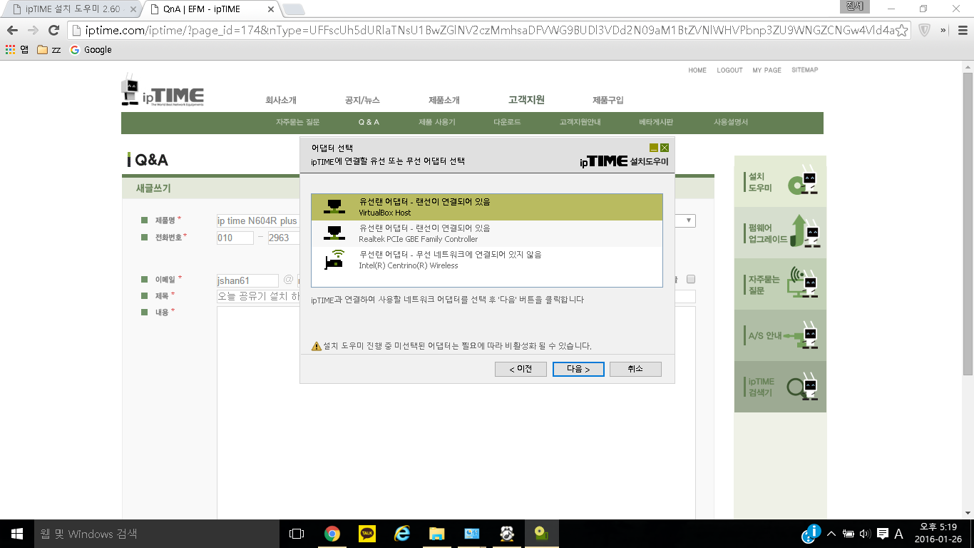Open the A/S 안내 sidebar banner
The image size is (974, 548).
tap(780, 335)
